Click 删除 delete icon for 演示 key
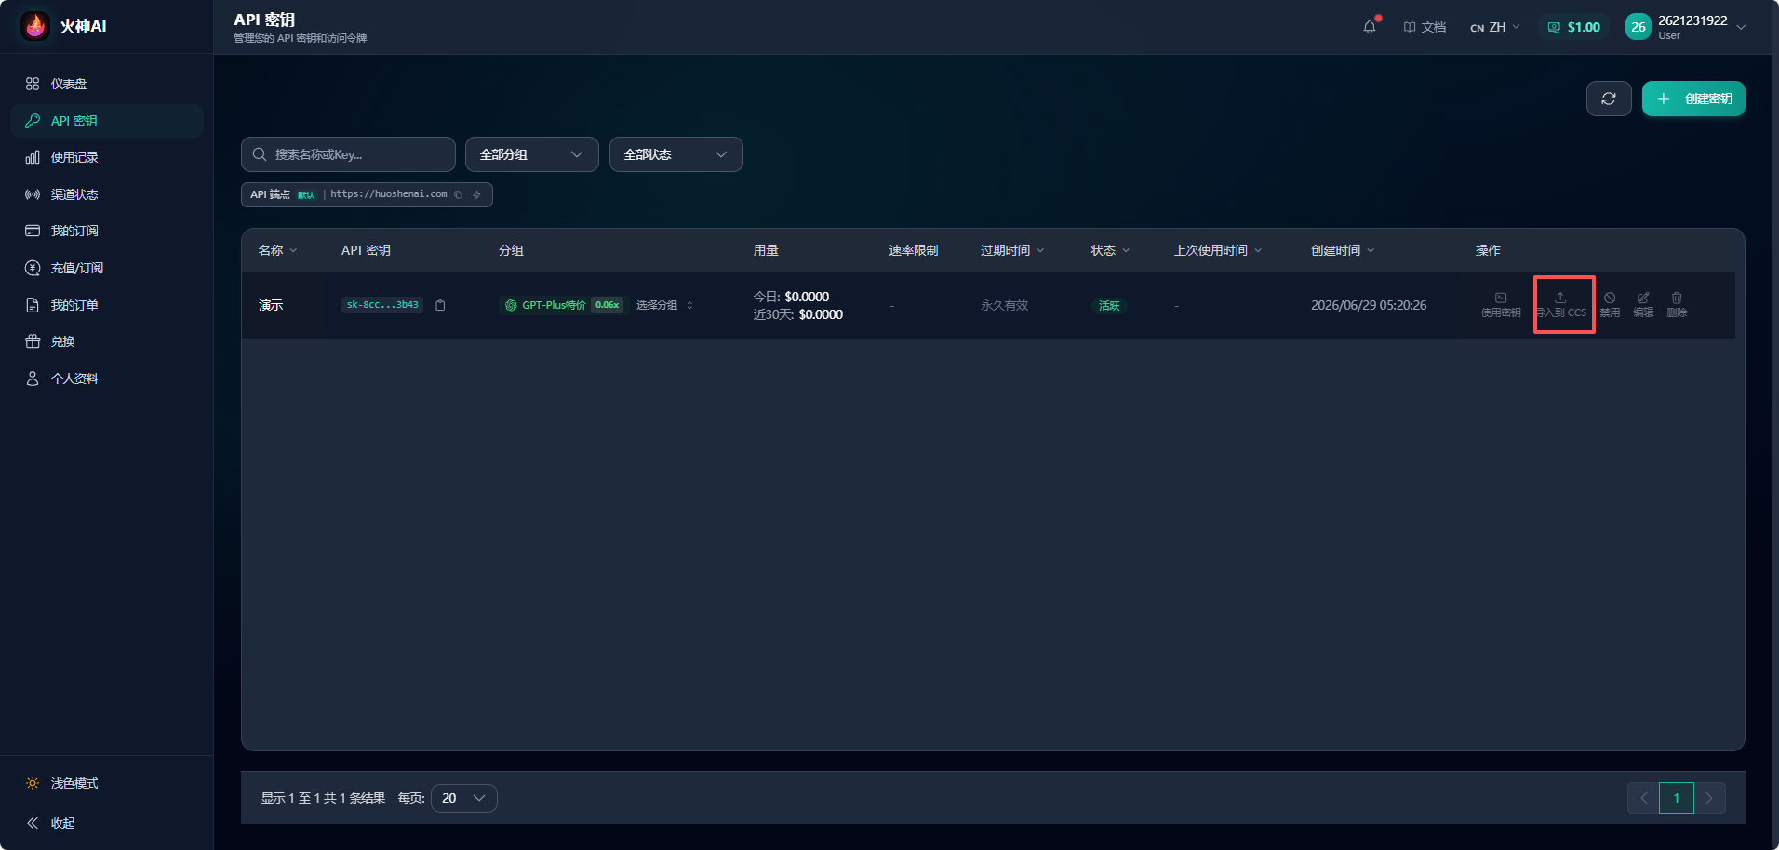Screen dimensions: 1779x850 (x=1677, y=305)
